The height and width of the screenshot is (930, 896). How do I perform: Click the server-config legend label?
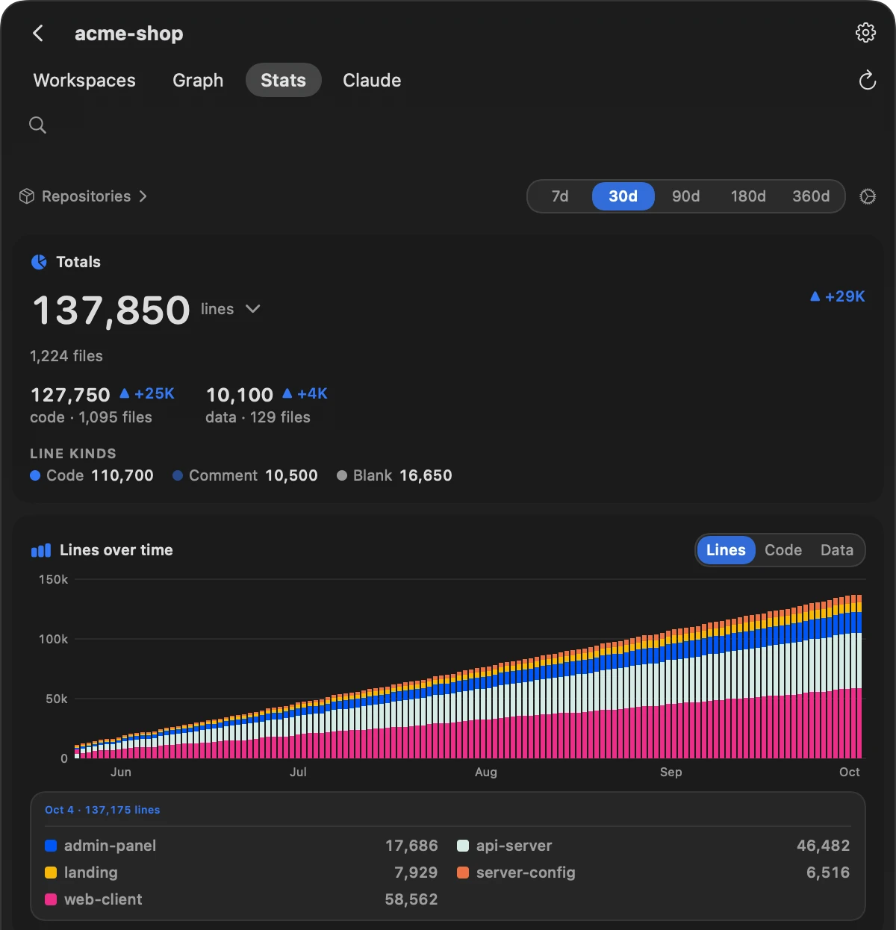pos(526,873)
